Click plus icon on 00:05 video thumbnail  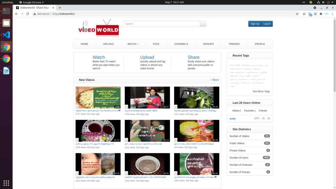tap(176, 140)
